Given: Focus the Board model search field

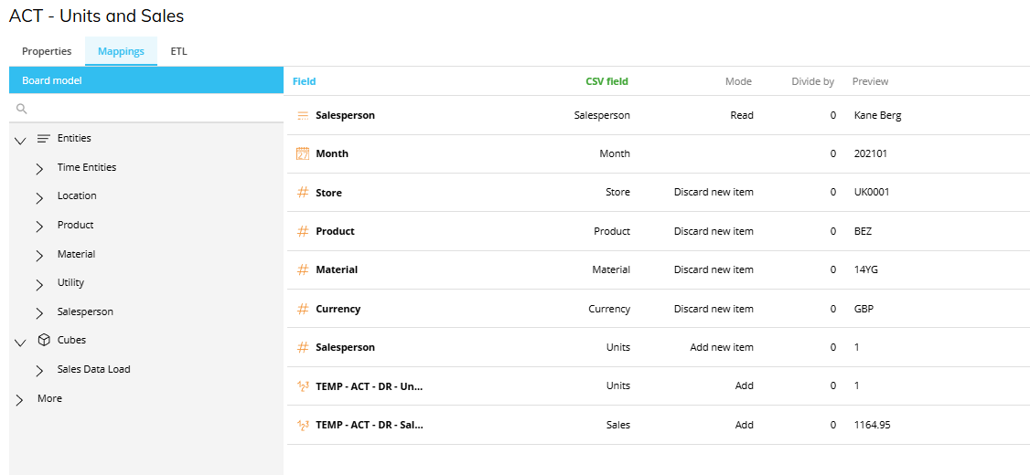Looking at the screenshot, I should (x=146, y=109).
